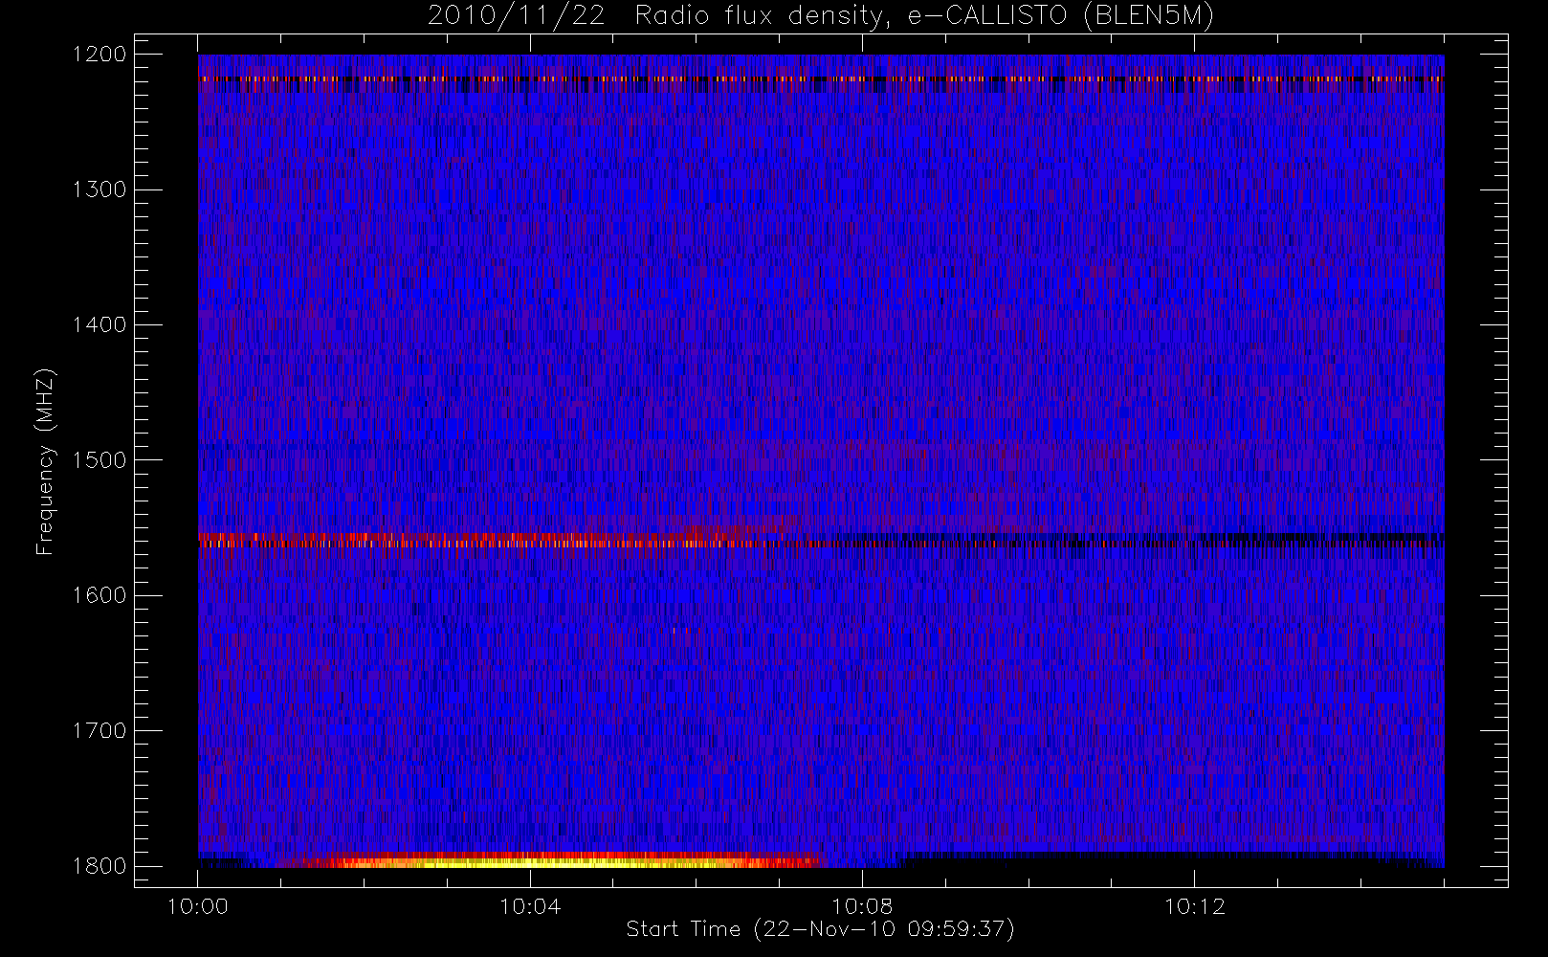This screenshot has height=957, width=1548.
Task: Click the 10:04 time tick label
Action: [530, 906]
